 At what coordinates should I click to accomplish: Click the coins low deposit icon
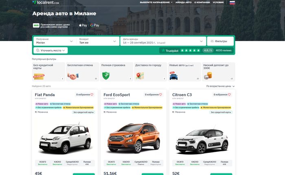208,76
